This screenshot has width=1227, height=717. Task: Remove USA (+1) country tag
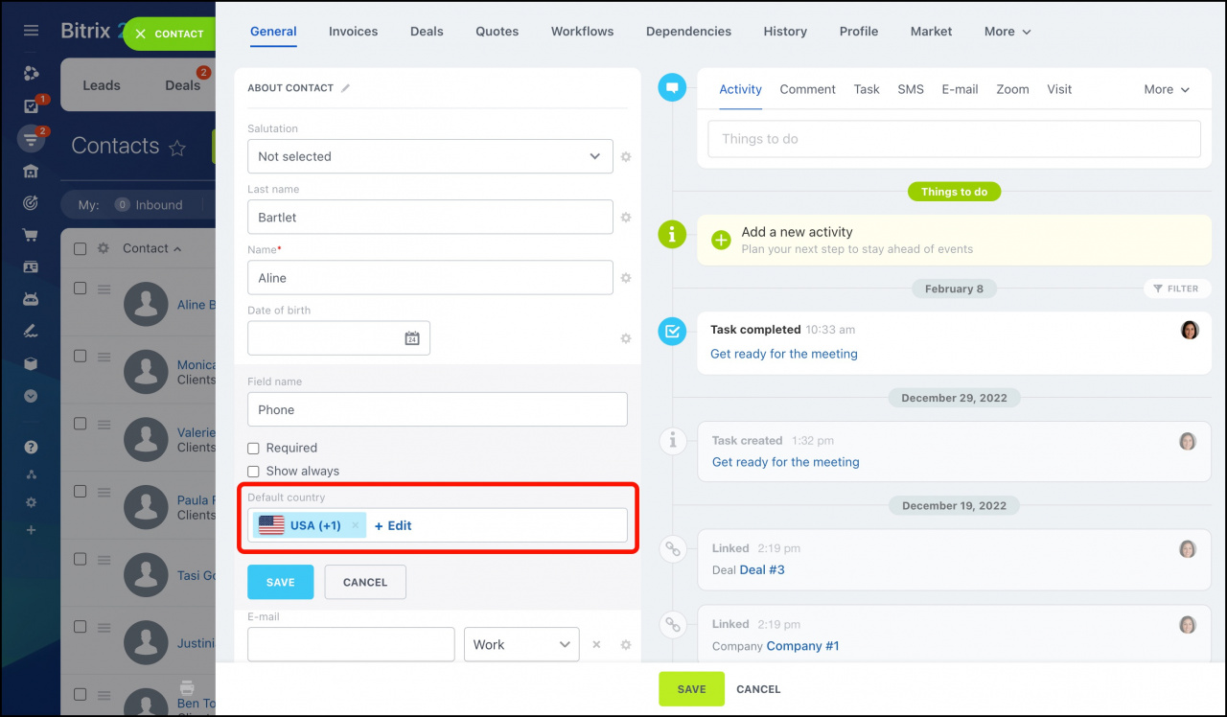(x=356, y=525)
